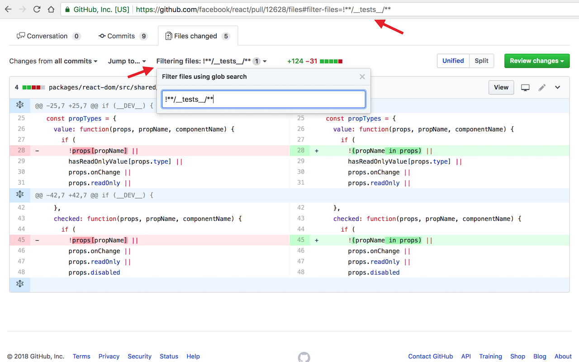Click the +124 −31 change count

click(302, 61)
